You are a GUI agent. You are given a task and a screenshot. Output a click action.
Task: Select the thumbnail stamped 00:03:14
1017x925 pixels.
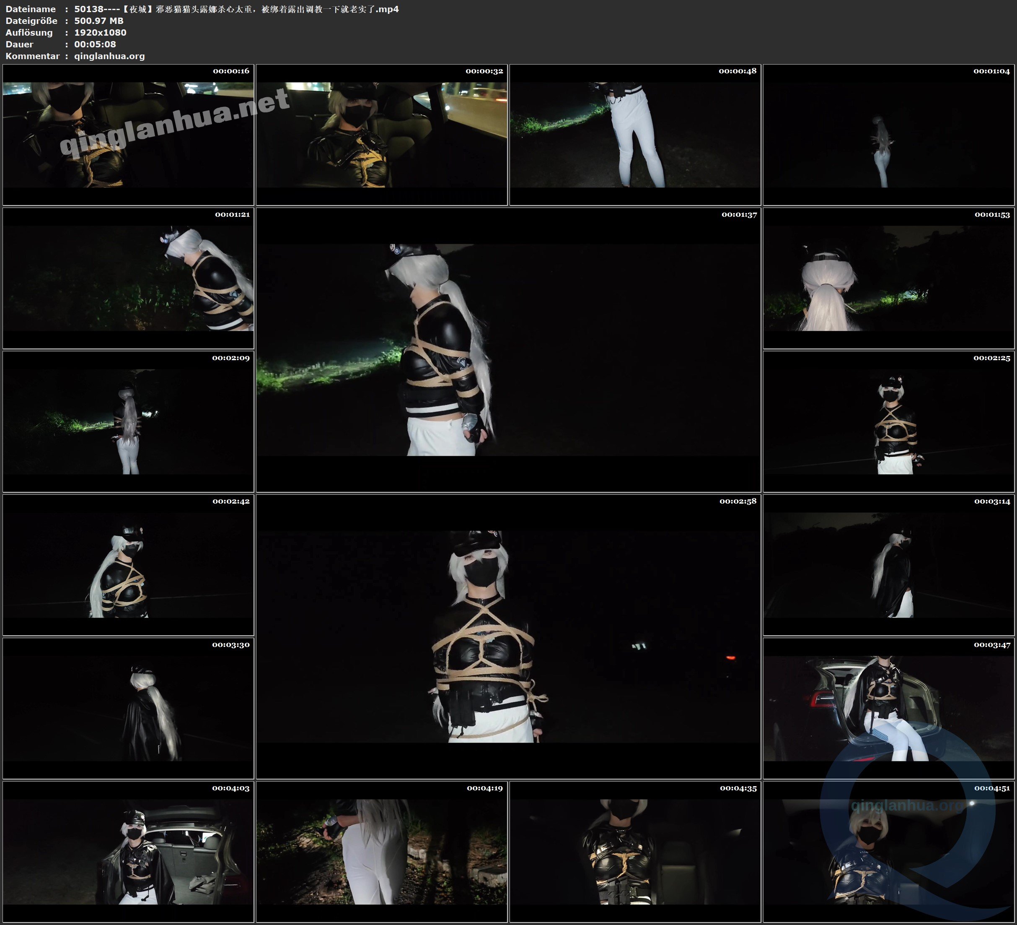point(888,564)
